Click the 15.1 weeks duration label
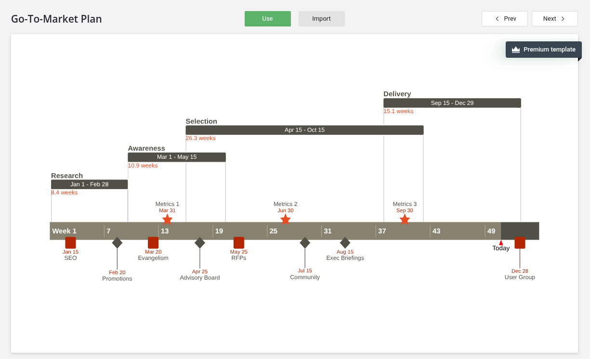The height and width of the screenshot is (359, 590). 398,111
